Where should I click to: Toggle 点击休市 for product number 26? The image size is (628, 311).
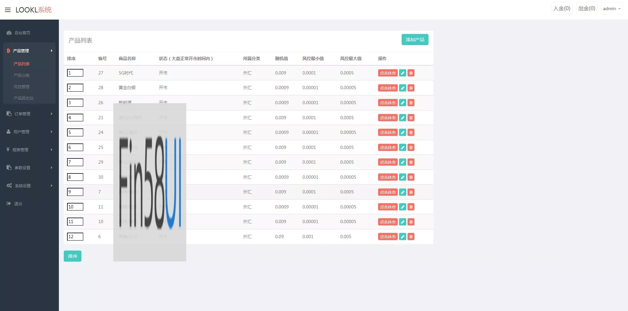pyautogui.click(x=388, y=103)
